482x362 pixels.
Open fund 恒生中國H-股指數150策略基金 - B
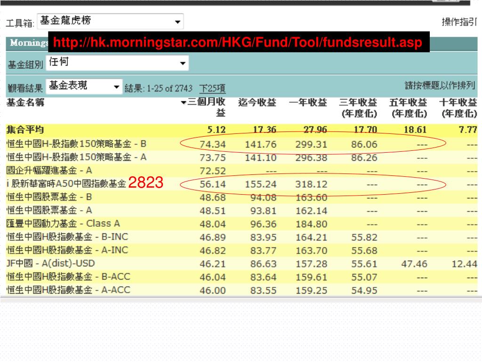point(76,144)
